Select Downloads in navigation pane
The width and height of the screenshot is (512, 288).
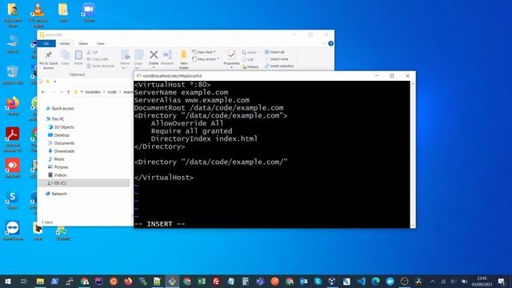tap(62, 151)
